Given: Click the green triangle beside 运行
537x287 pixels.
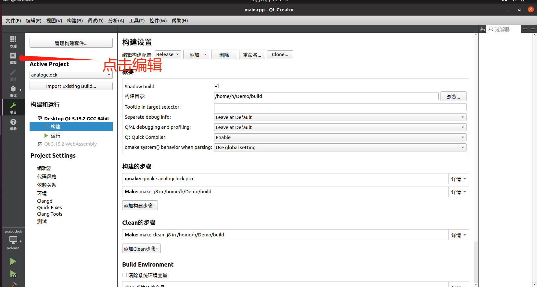Looking at the screenshot, I should tap(46, 136).
